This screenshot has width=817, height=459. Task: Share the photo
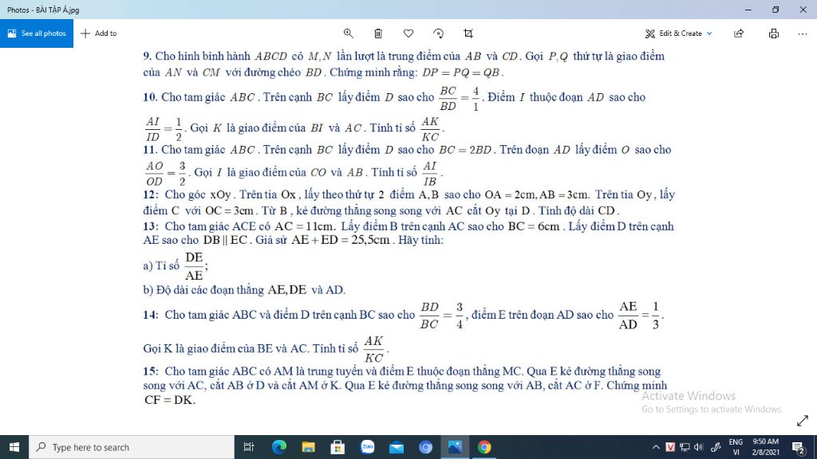coord(739,33)
